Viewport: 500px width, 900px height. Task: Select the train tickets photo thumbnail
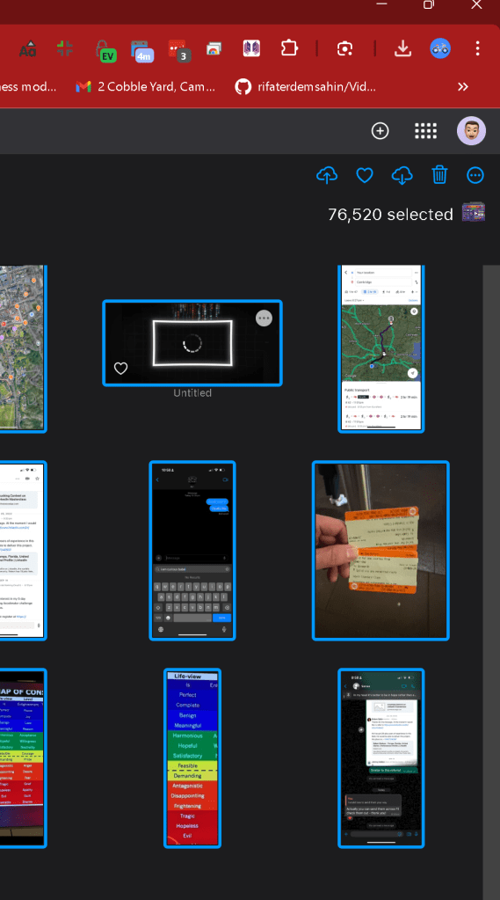[x=380, y=551]
